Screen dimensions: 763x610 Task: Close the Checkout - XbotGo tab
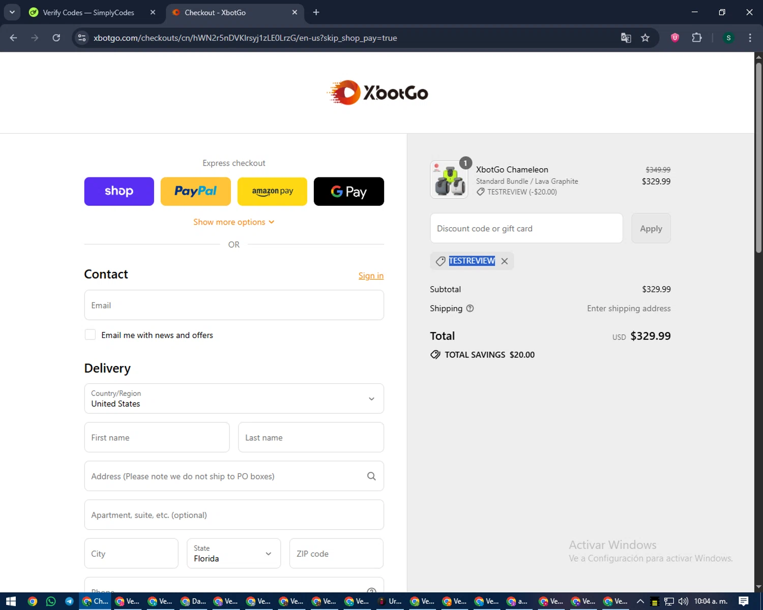click(x=295, y=12)
